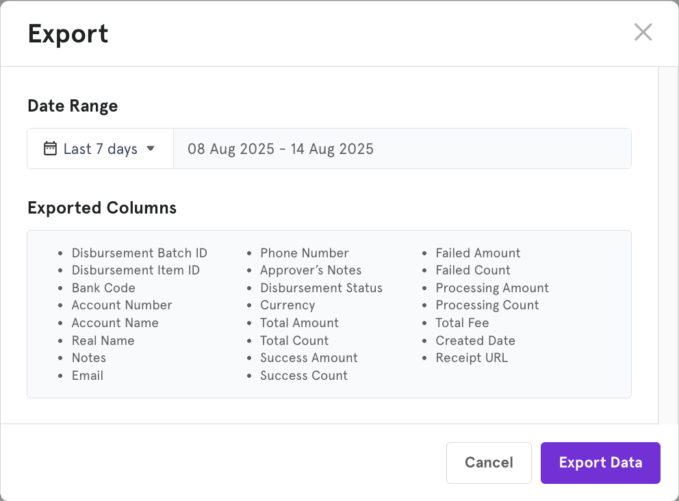Click the calendar icon in Date Range

coord(50,149)
